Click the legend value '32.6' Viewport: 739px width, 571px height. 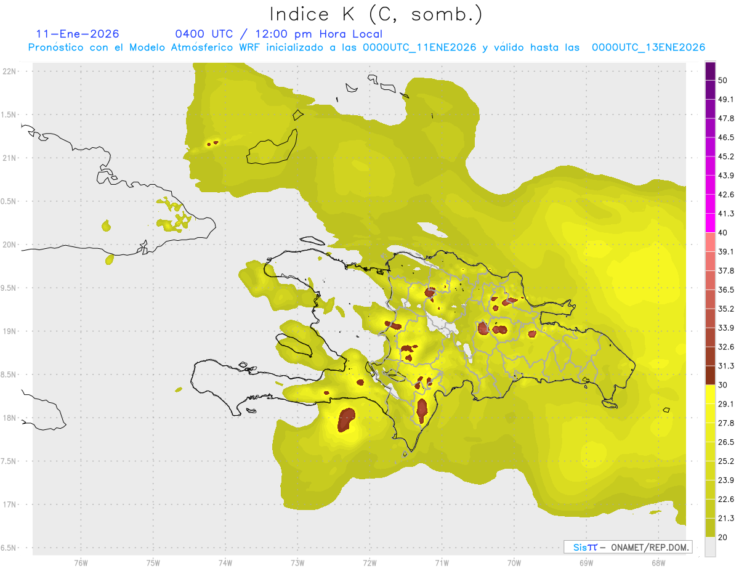point(727,347)
